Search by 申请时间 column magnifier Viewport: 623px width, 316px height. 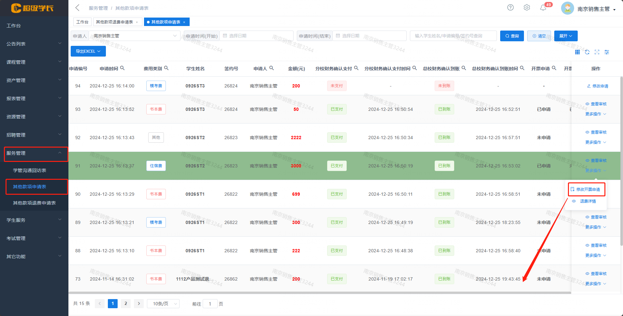pyautogui.click(x=122, y=68)
